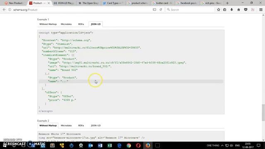Select Example 1 Microdata tab
The height and width of the screenshot is (149, 265).
click(x=66, y=24)
